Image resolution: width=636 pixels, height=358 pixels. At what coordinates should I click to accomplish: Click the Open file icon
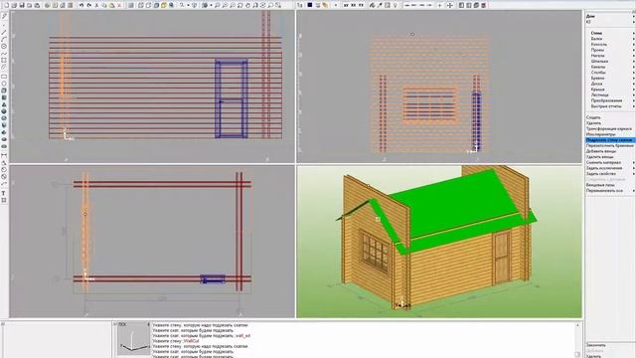[14, 5]
